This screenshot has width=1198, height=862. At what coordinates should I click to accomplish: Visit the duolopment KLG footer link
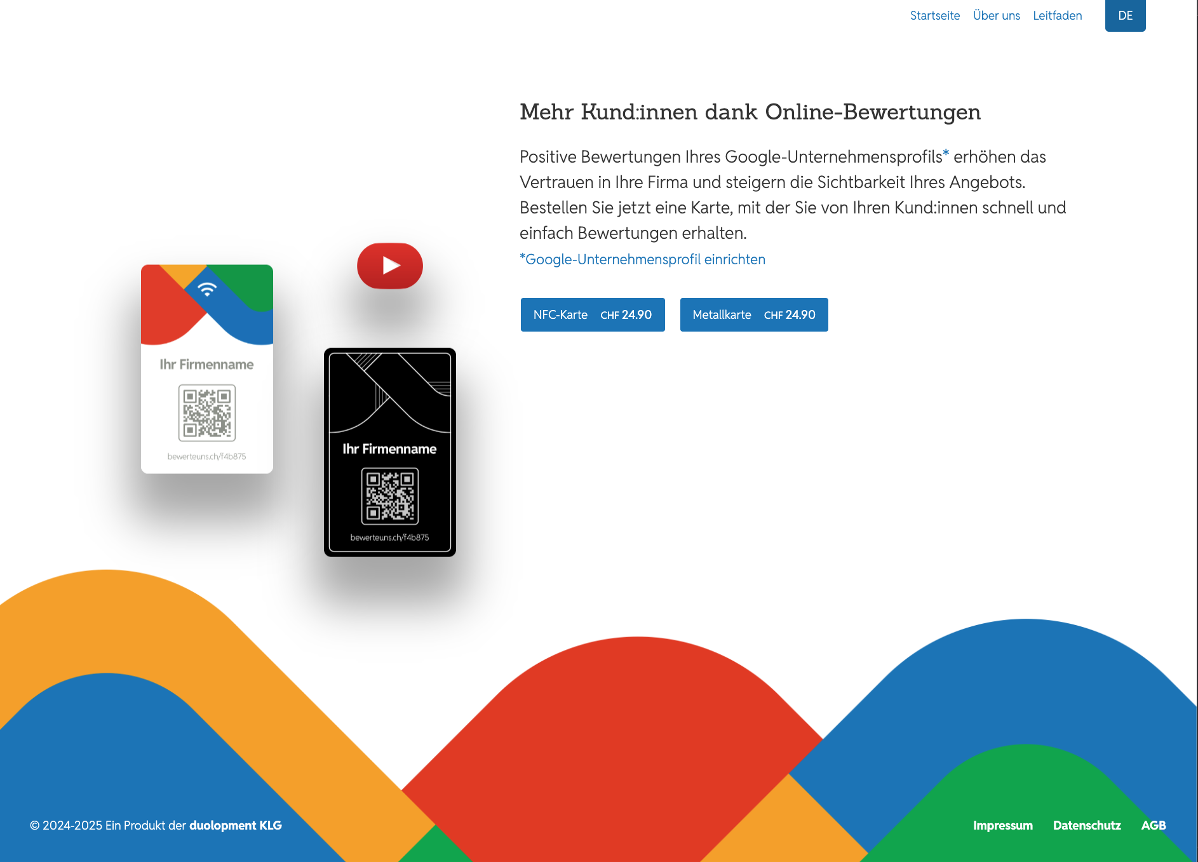pos(235,825)
